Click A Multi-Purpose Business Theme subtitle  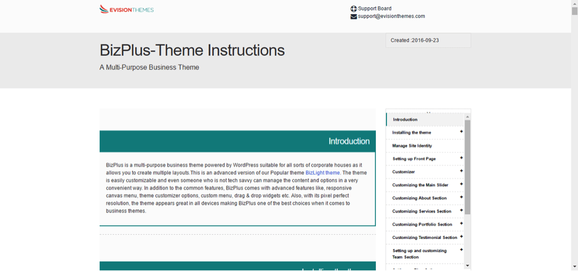tap(149, 68)
